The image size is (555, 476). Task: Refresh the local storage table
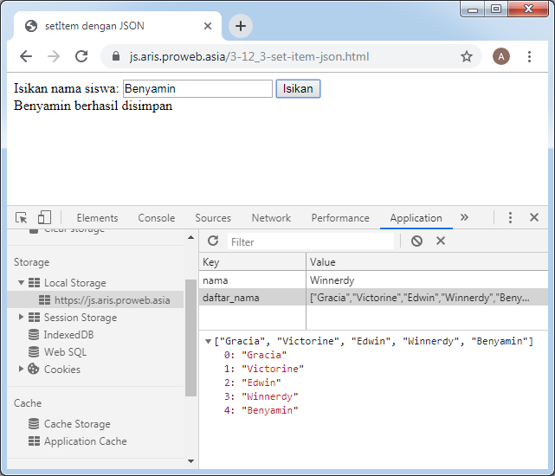coord(213,241)
